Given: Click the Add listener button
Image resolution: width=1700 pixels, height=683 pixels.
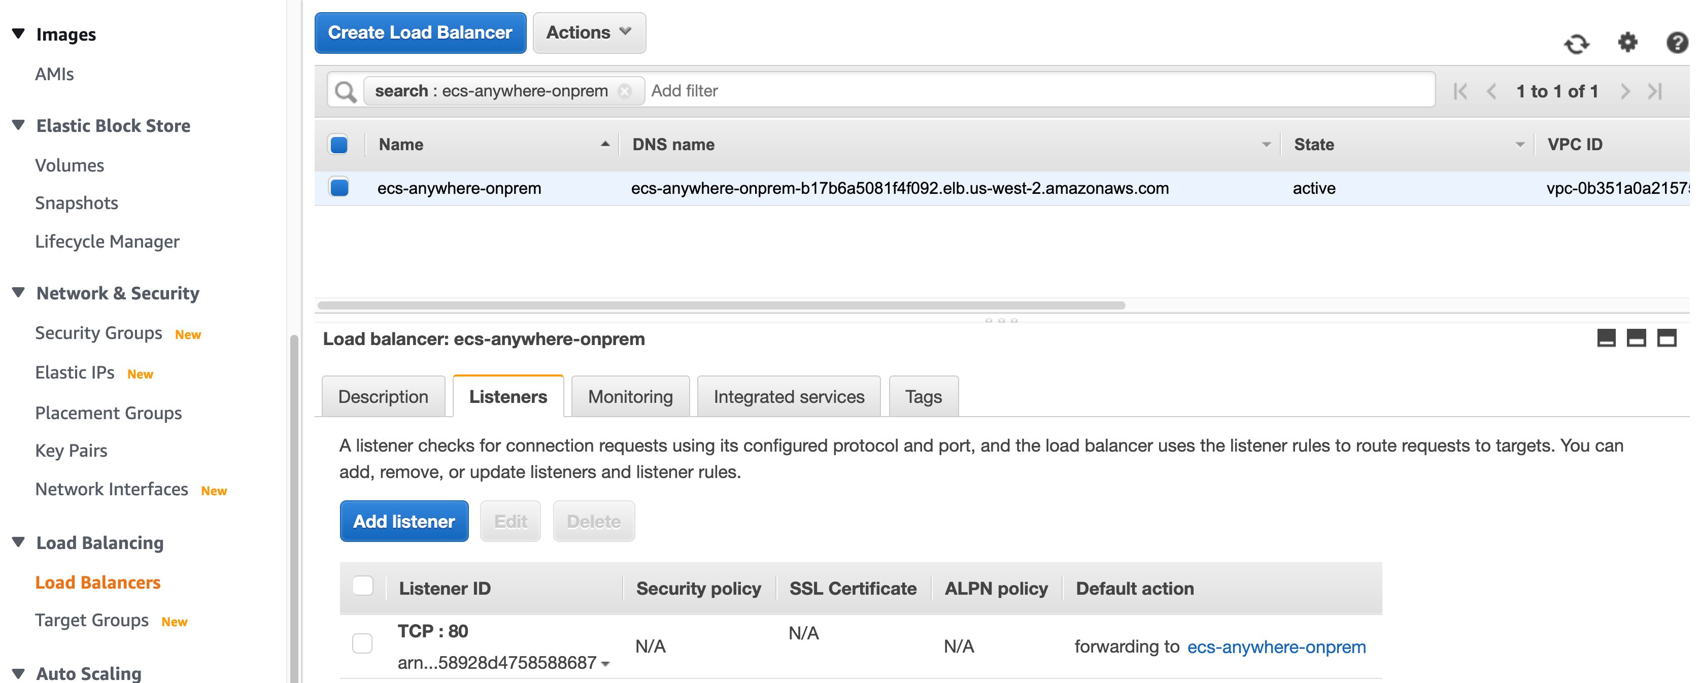Looking at the screenshot, I should tap(404, 521).
